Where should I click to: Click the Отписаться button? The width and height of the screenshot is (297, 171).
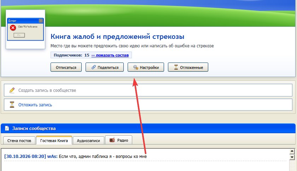[x=66, y=67]
